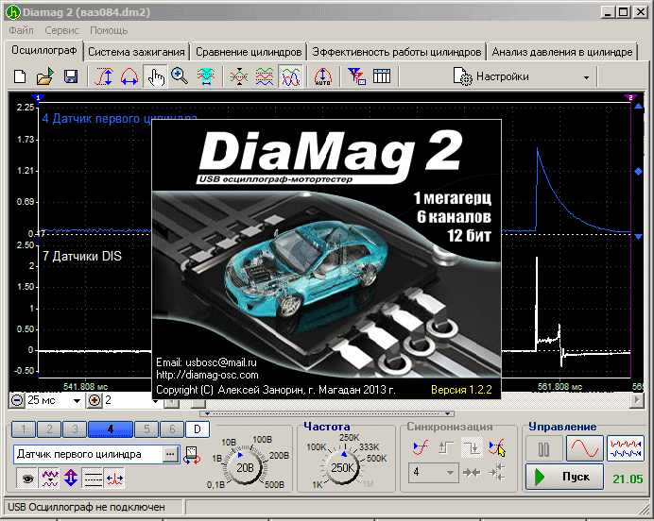654x521 pixels.
Task: Open the markers filter icon
Action: click(x=356, y=76)
